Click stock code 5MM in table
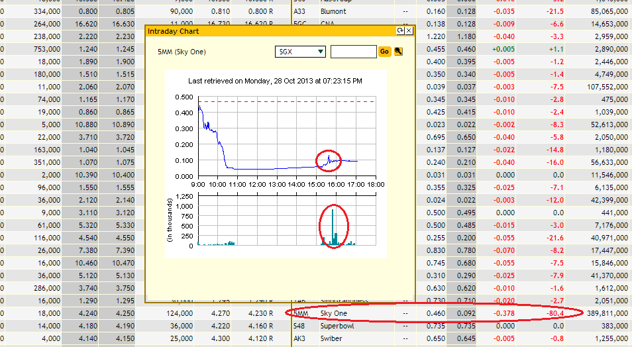The image size is (632, 347). coord(301,313)
